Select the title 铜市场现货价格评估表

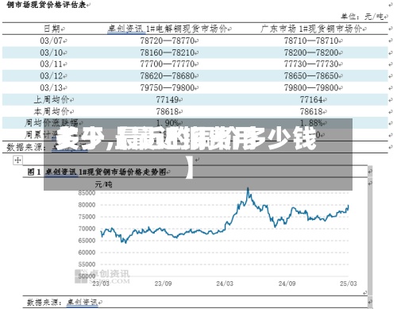coord(47,5)
